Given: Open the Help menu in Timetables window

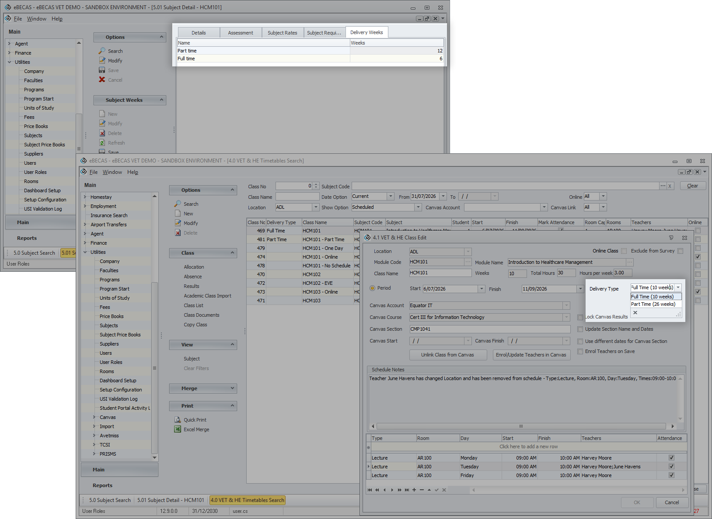Looking at the screenshot, I should (x=133, y=172).
